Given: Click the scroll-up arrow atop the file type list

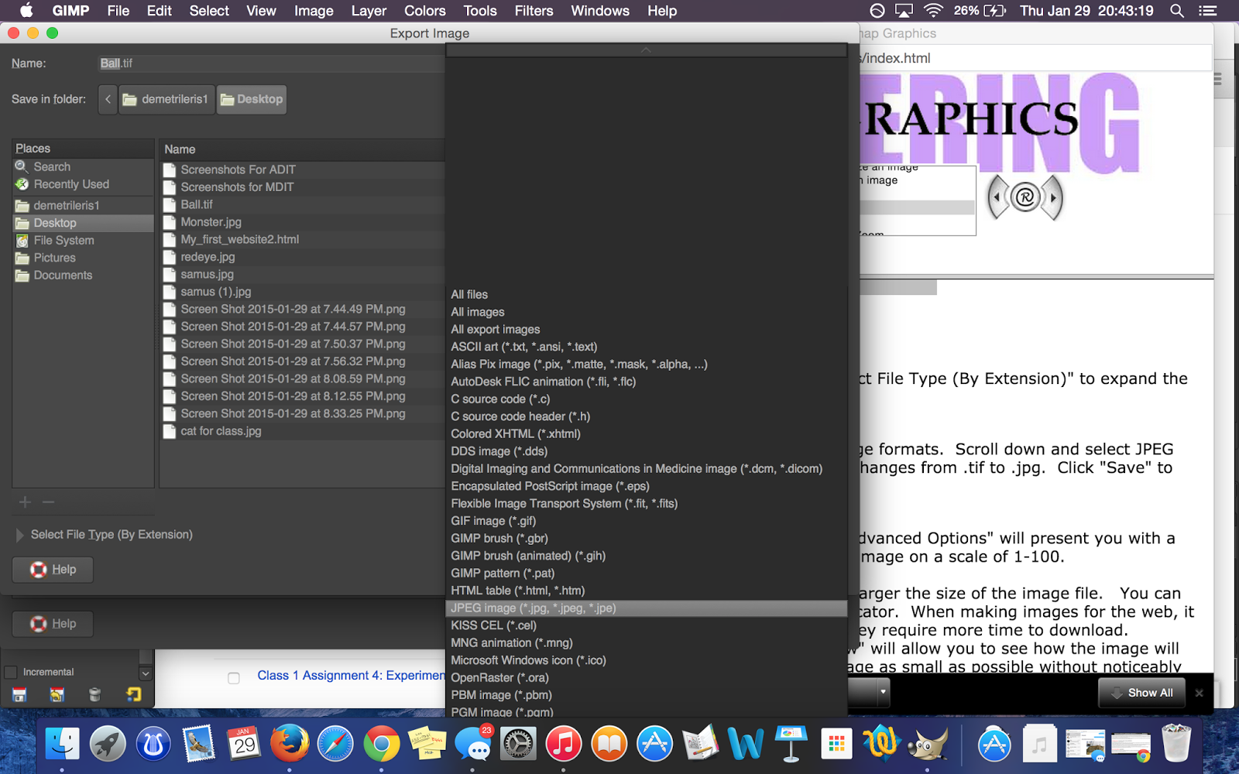Looking at the screenshot, I should 646,50.
